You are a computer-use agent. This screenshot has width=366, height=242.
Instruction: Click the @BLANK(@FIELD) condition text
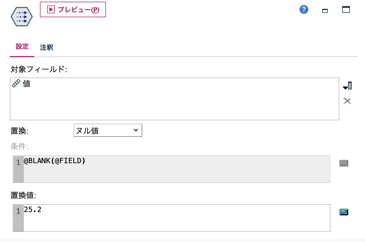tap(55, 160)
